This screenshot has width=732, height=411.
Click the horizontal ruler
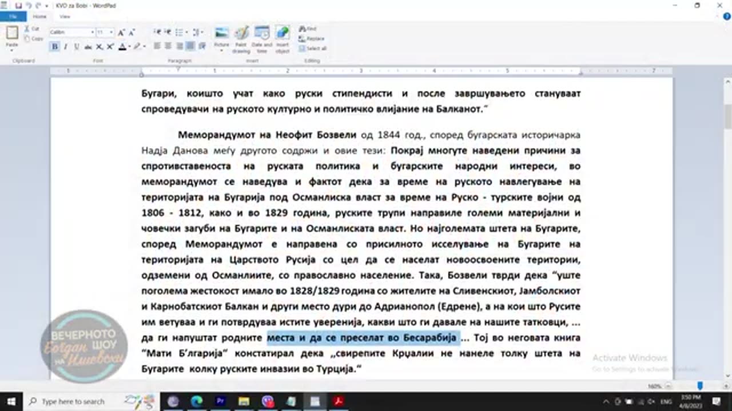pos(361,71)
